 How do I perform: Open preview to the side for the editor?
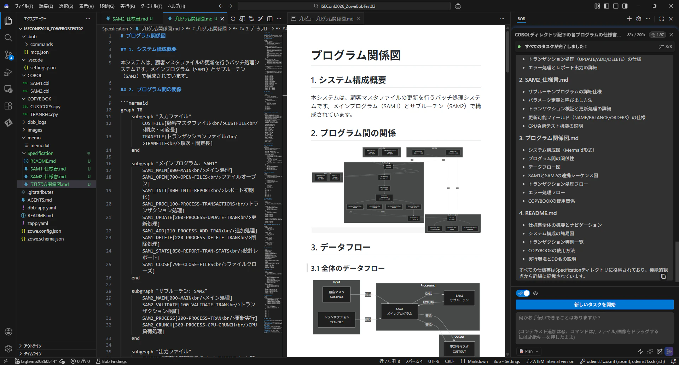coord(242,19)
